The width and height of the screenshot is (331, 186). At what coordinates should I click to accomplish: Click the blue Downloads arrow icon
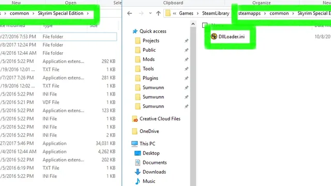coord(138,172)
